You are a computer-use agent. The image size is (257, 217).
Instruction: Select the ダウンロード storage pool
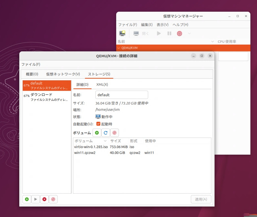[47, 97]
